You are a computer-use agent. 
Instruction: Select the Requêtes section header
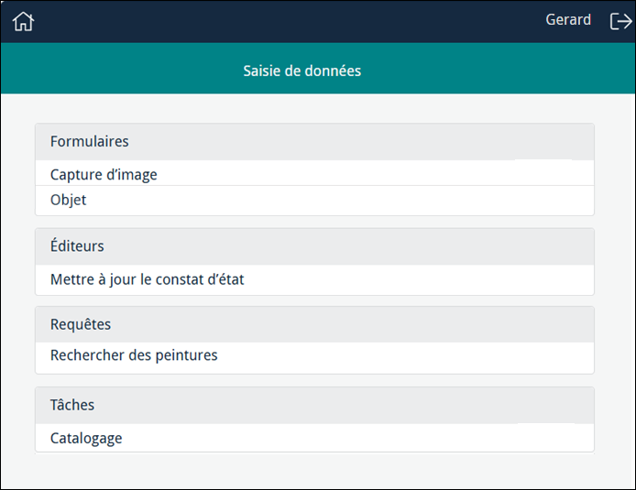click(x=314, y=324)
